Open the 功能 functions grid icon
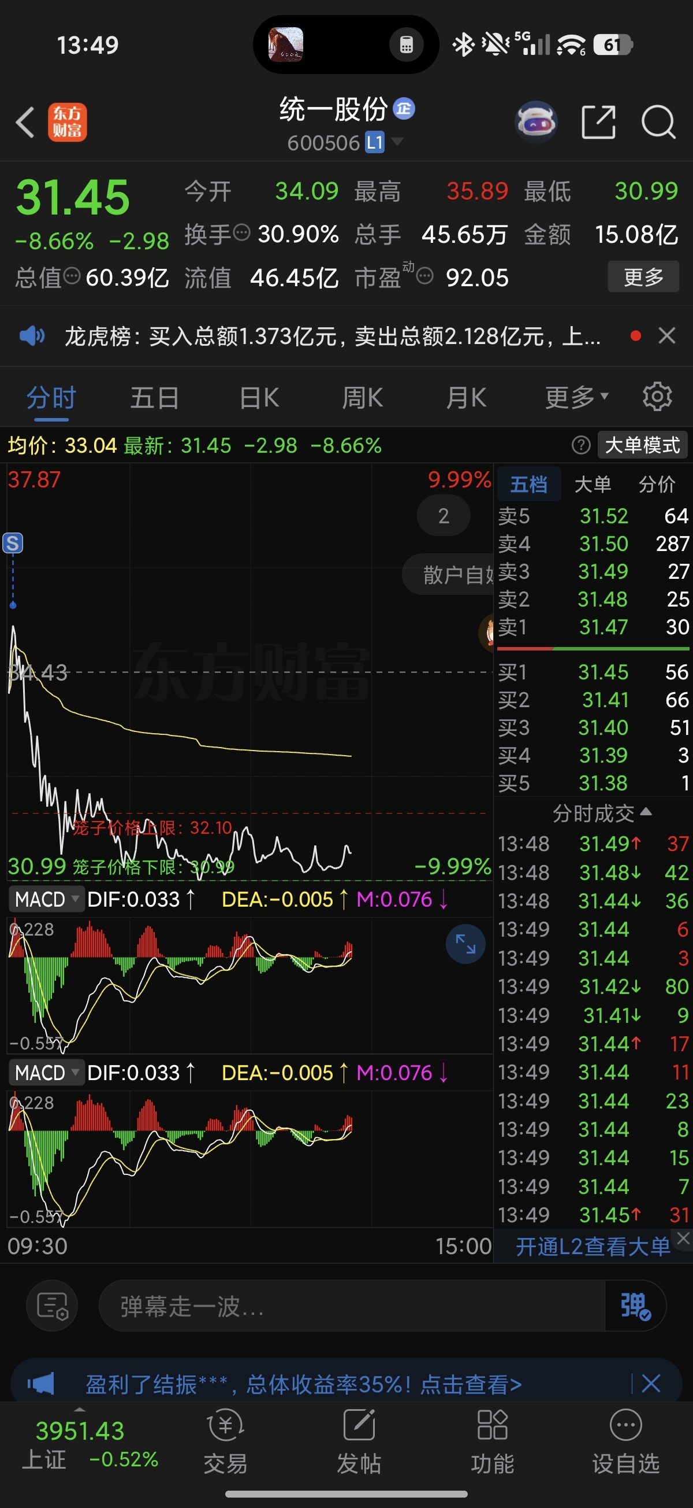Viewport: 693px width, 1508px height. point(493,1442)
